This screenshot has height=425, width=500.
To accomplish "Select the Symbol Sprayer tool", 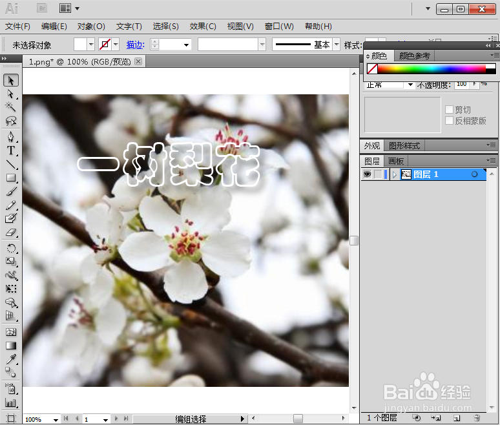I will click(x=11, y=389).
